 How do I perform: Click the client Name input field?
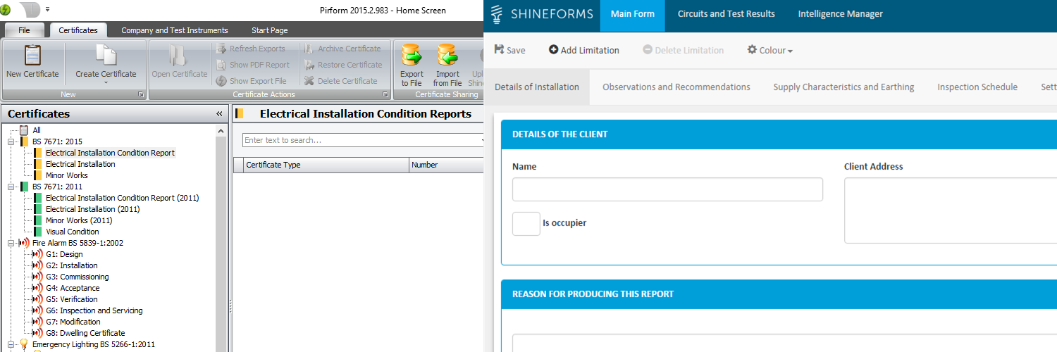[x=667, y=189]
